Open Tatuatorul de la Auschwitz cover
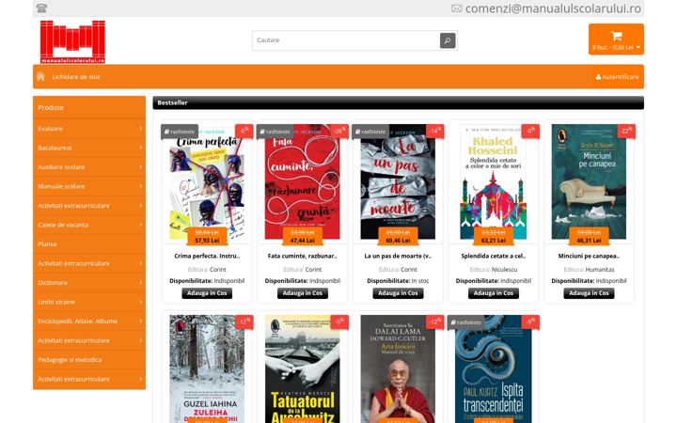Image resolution: width=677 pixels, height=423 pixels. [x=302, y=369]
